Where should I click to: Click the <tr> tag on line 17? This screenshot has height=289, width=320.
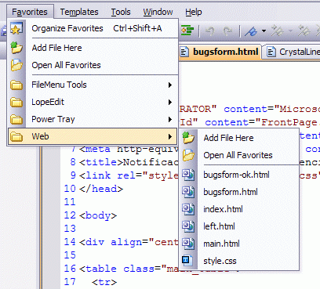[104, 282]
